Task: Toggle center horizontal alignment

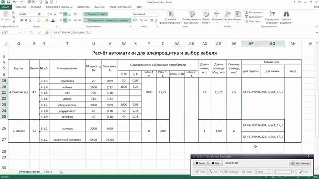Action: coord(65,20)
